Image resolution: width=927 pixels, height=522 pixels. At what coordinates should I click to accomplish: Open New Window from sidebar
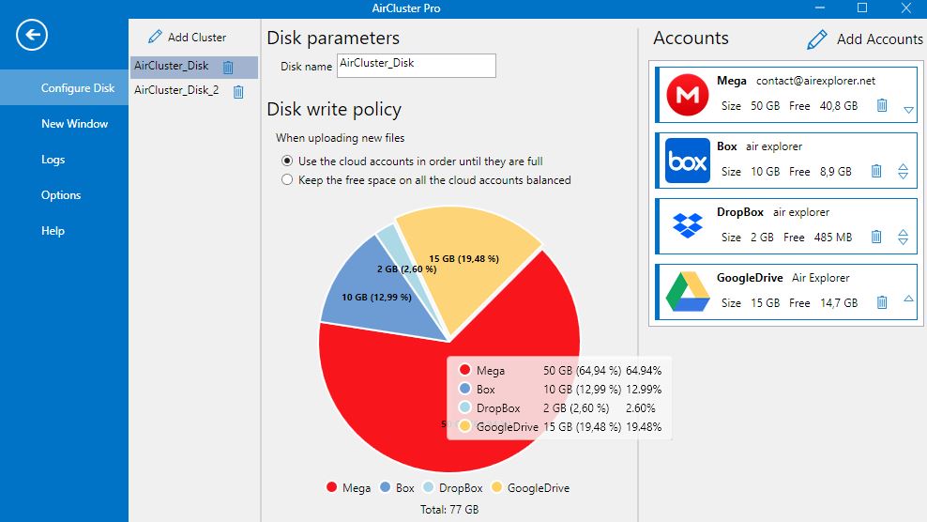(x=74, y=124)
